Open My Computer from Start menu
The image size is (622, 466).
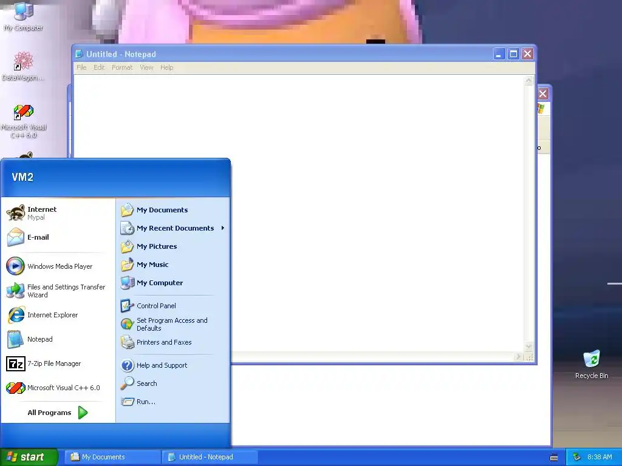[173, 283]
